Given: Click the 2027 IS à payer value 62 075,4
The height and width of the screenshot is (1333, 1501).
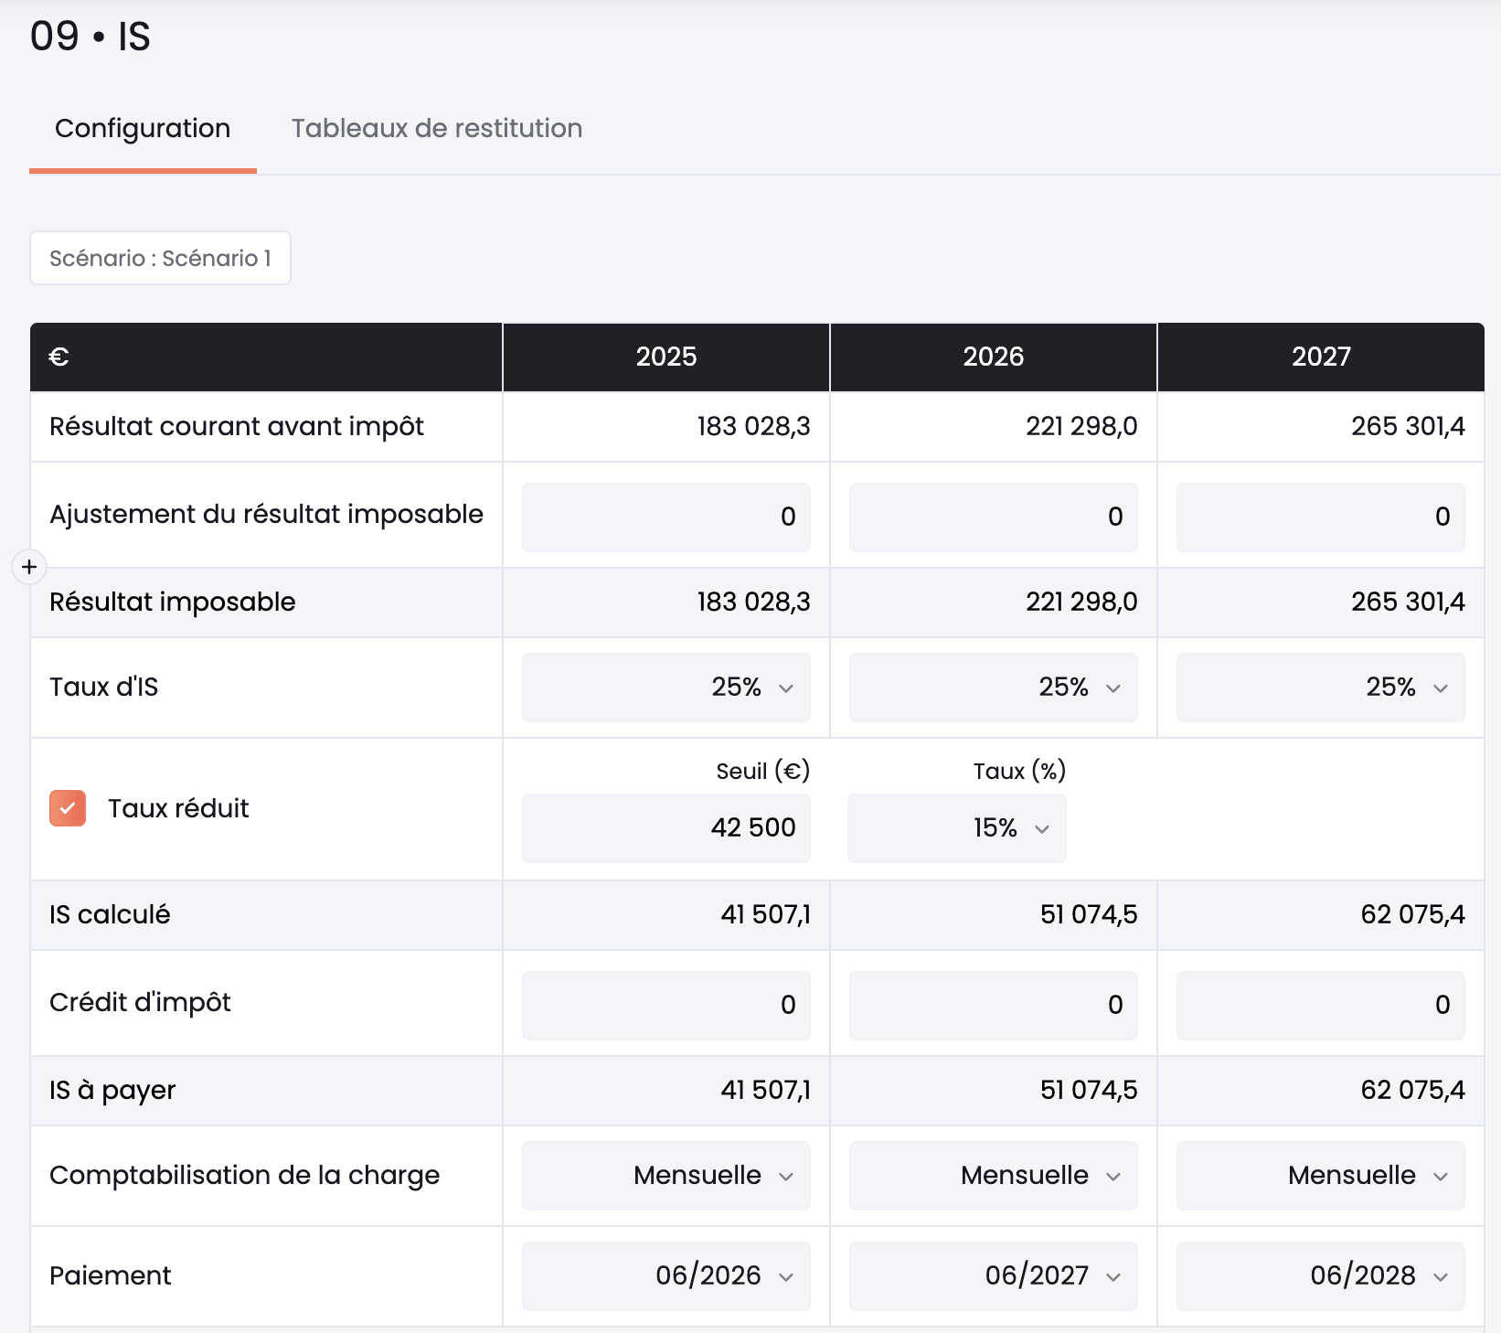Looking at the screenshot, I should 1412,1091.
